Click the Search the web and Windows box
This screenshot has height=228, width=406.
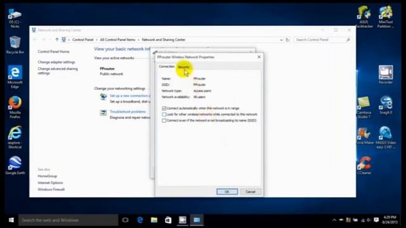pyautogui.click(x=68, y=220)
